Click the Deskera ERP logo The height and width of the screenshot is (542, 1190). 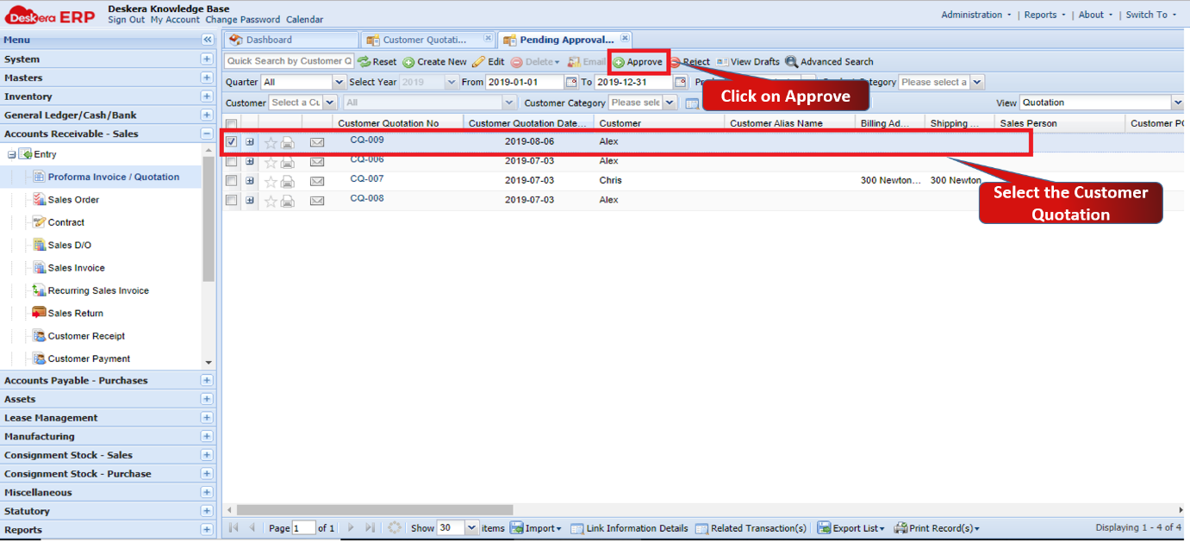pos(50,16)
